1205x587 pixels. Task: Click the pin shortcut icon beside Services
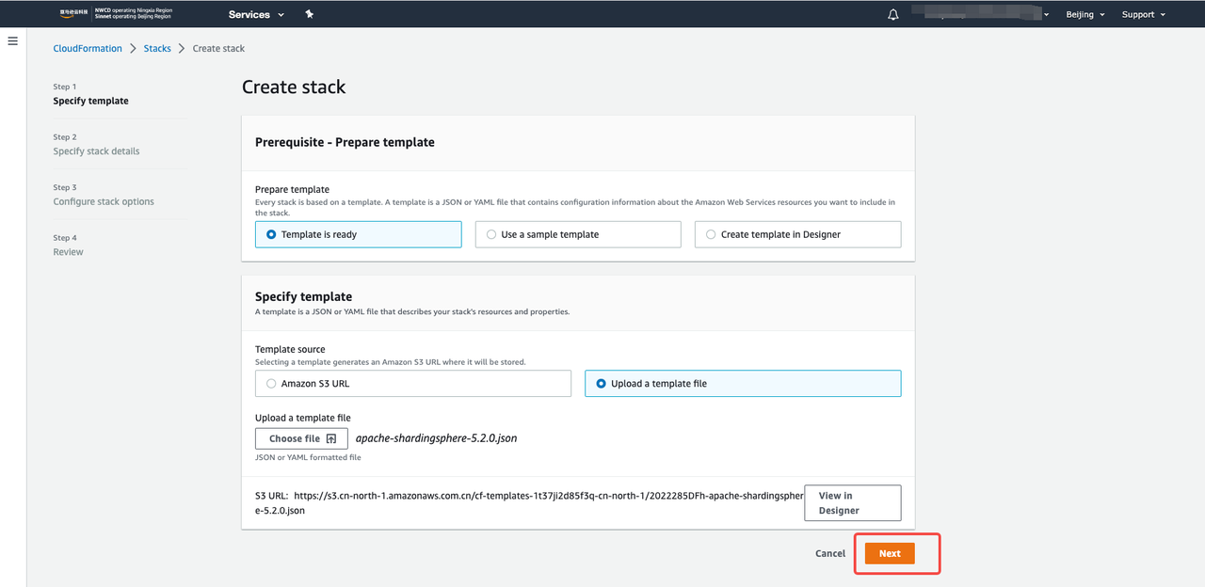[x=310, y=14]
